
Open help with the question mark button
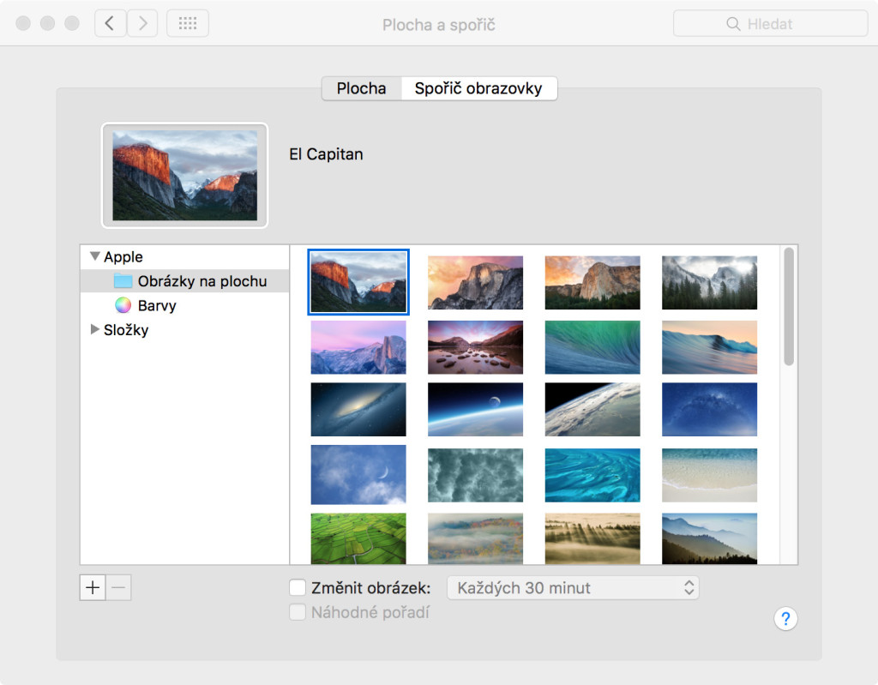tap(785, 619)
